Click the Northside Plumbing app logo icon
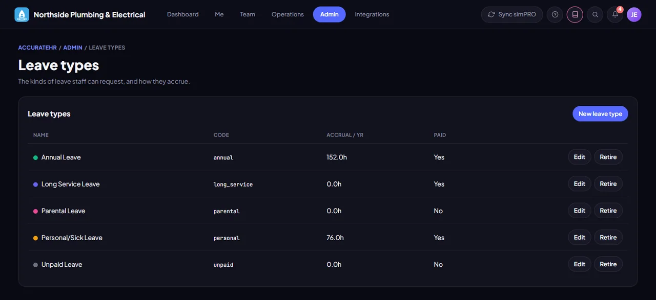 click(22, 14)
